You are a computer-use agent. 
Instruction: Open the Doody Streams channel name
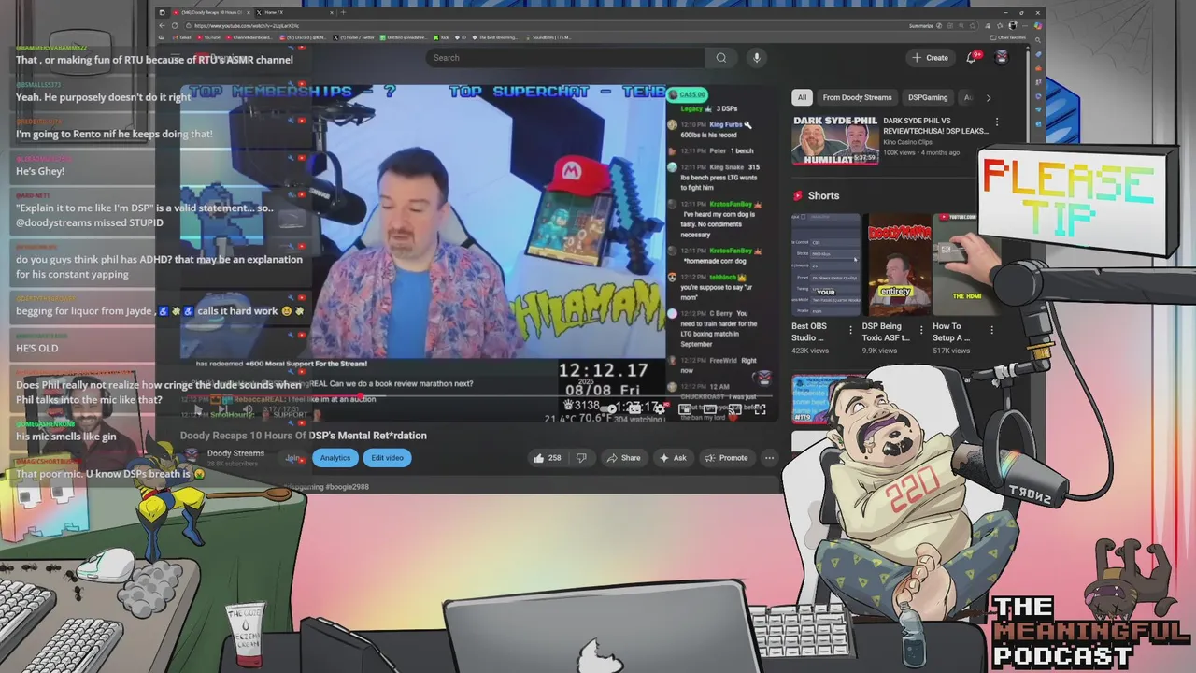pyautogui.click(x=235, y=453)
